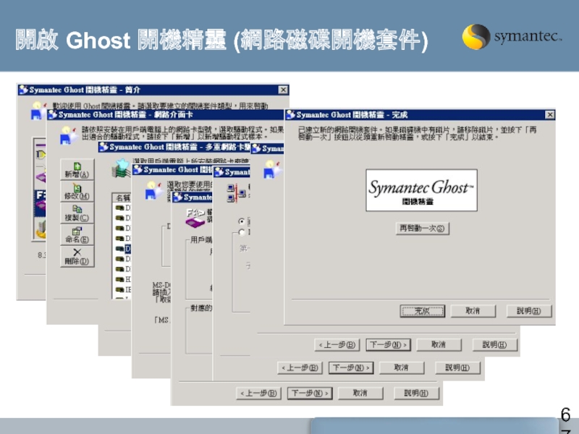
Task: Click 上一步(B) directly below the 完成 window
Action: (337, 345)
